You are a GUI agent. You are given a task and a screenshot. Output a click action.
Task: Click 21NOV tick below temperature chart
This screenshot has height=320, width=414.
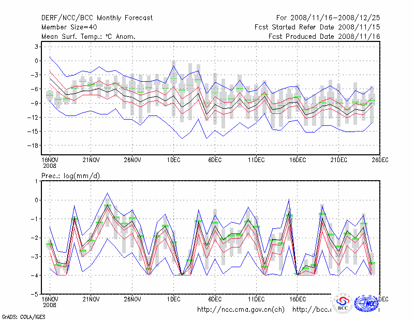91,159
